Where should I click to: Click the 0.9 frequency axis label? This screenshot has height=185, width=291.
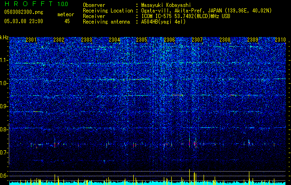pyautogui.click(x=4, y=106)
